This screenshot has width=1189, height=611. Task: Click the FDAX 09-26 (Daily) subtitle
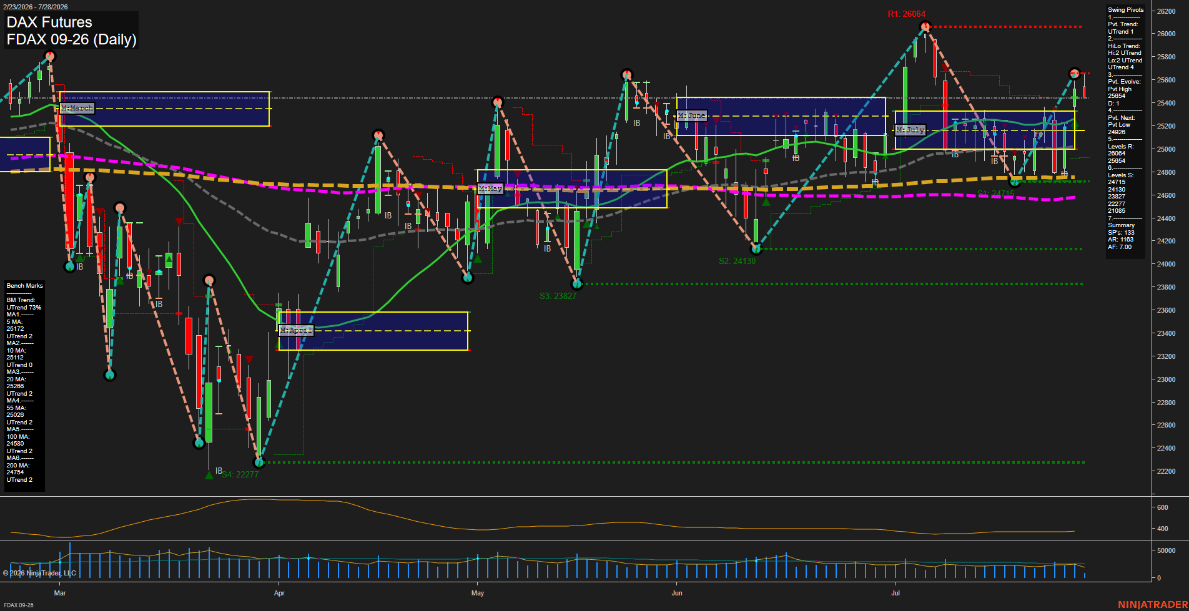[71, 39]
